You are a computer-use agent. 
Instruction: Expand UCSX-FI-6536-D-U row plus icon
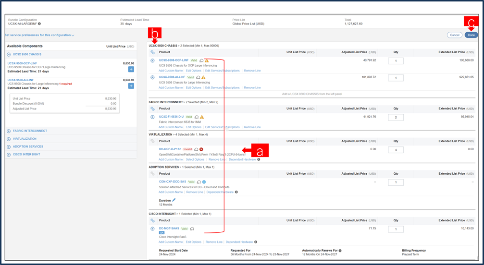152,117
